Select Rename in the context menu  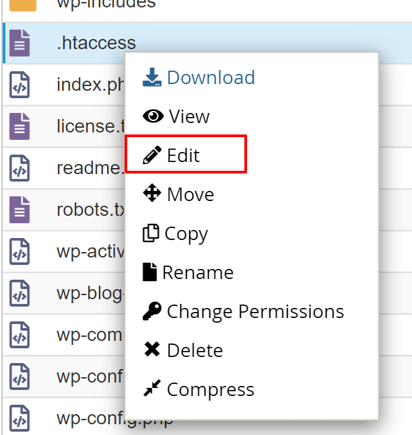pyautogui.click(x=198, y=272)
